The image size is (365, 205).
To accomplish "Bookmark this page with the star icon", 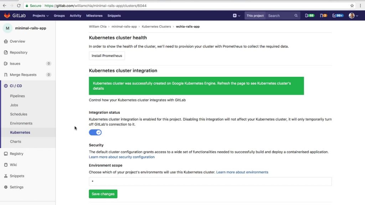I will point(352,6).
